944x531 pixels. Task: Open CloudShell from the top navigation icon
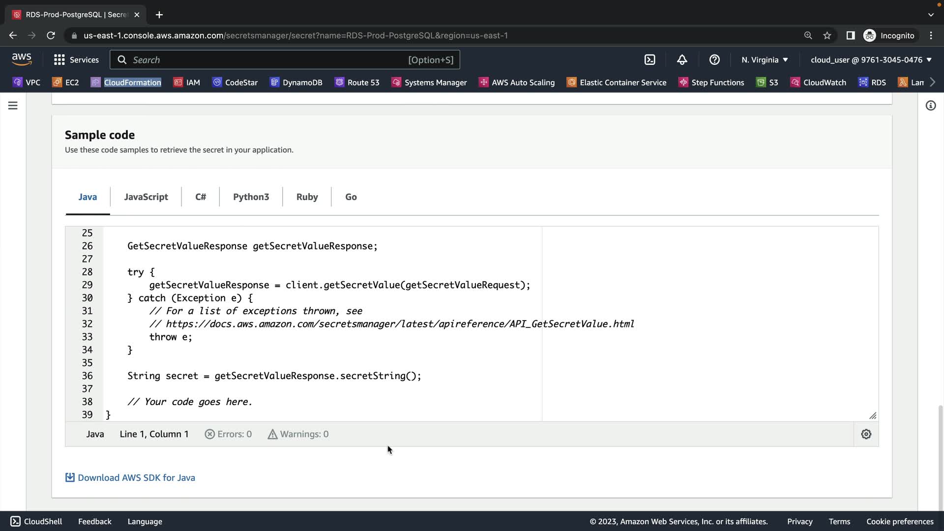(649, 60)
